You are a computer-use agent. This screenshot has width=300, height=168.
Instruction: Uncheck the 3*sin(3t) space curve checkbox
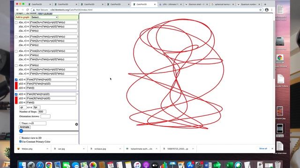tap(16, 94)
